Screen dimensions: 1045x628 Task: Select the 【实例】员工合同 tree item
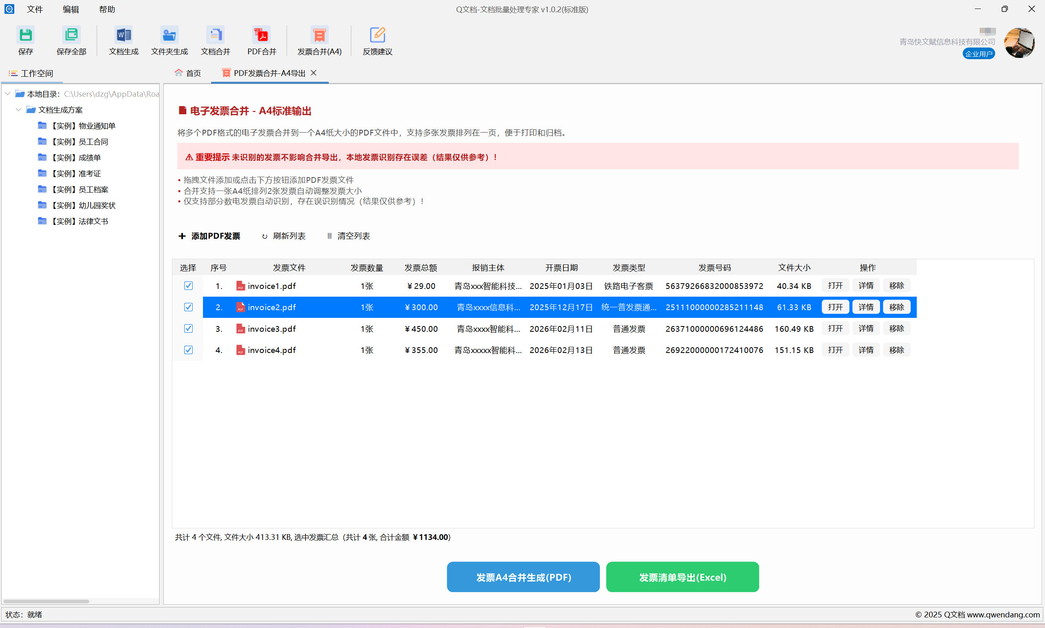coord(80,142)
